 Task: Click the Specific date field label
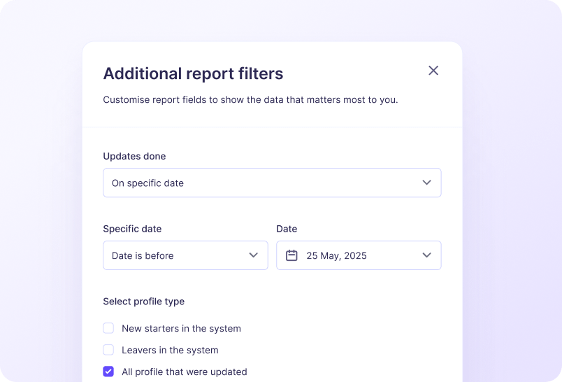coord(132,229)
